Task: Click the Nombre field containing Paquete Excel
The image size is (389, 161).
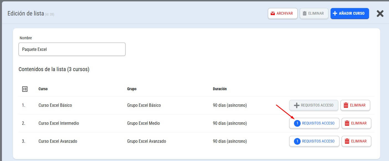Action: pyautogui.click(x=72, y=49)
